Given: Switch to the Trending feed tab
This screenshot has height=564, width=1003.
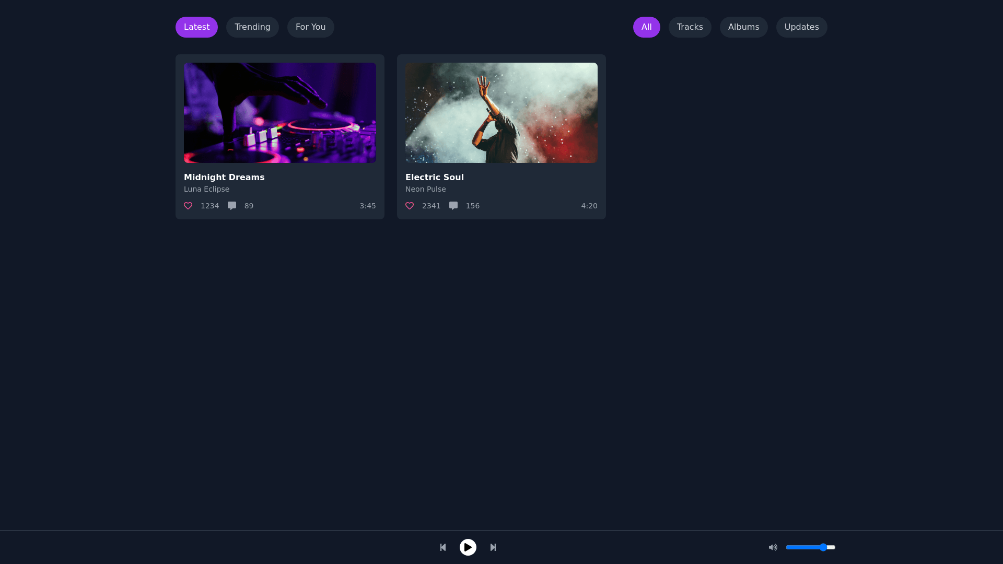Looking at the screenshot, I should [x=252, y=27].
